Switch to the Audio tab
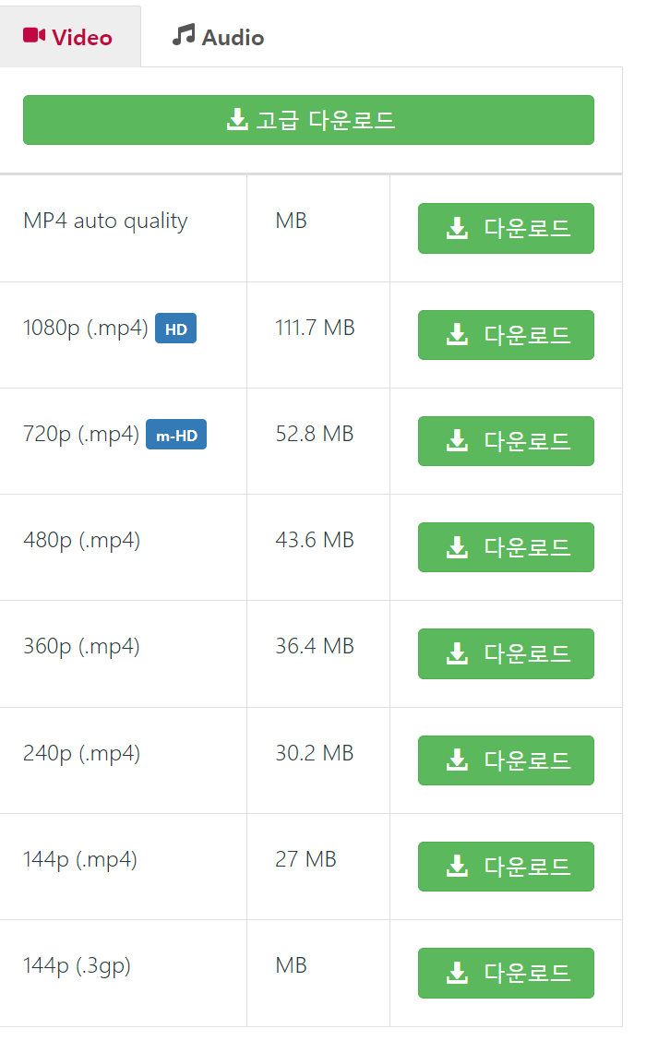646x1041 pixels. 216,36
